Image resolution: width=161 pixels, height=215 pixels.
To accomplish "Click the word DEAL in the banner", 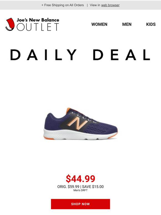I will (121, 55).
